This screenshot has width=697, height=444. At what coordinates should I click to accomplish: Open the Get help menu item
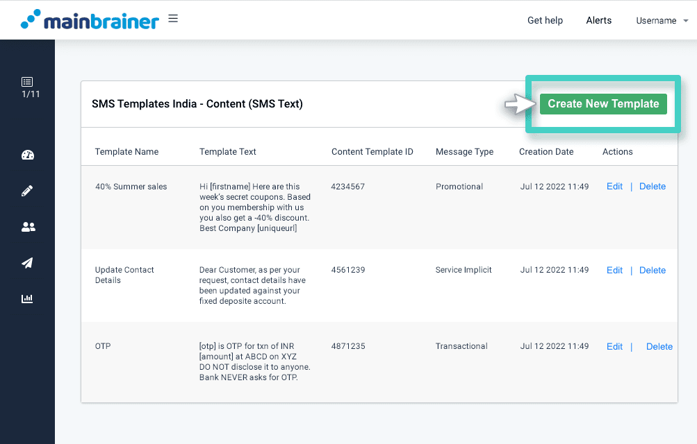545,21
